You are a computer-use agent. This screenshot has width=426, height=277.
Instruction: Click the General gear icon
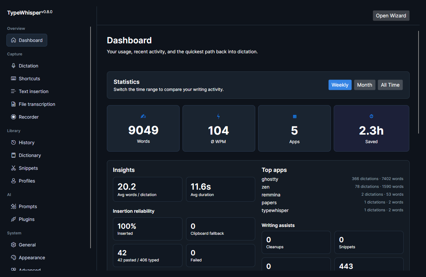point(13,245)
